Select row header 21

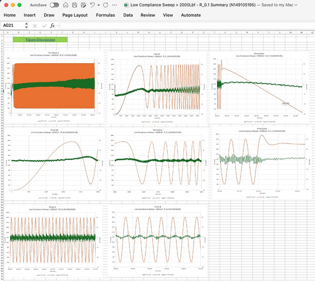pyautogui.click(x=2, y=91)
